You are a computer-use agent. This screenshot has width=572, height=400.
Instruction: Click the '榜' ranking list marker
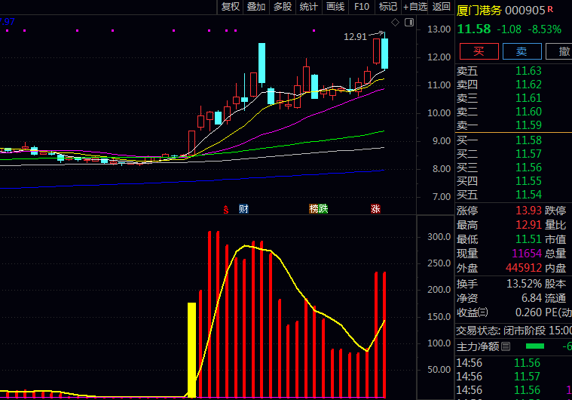tap(314, 209)
